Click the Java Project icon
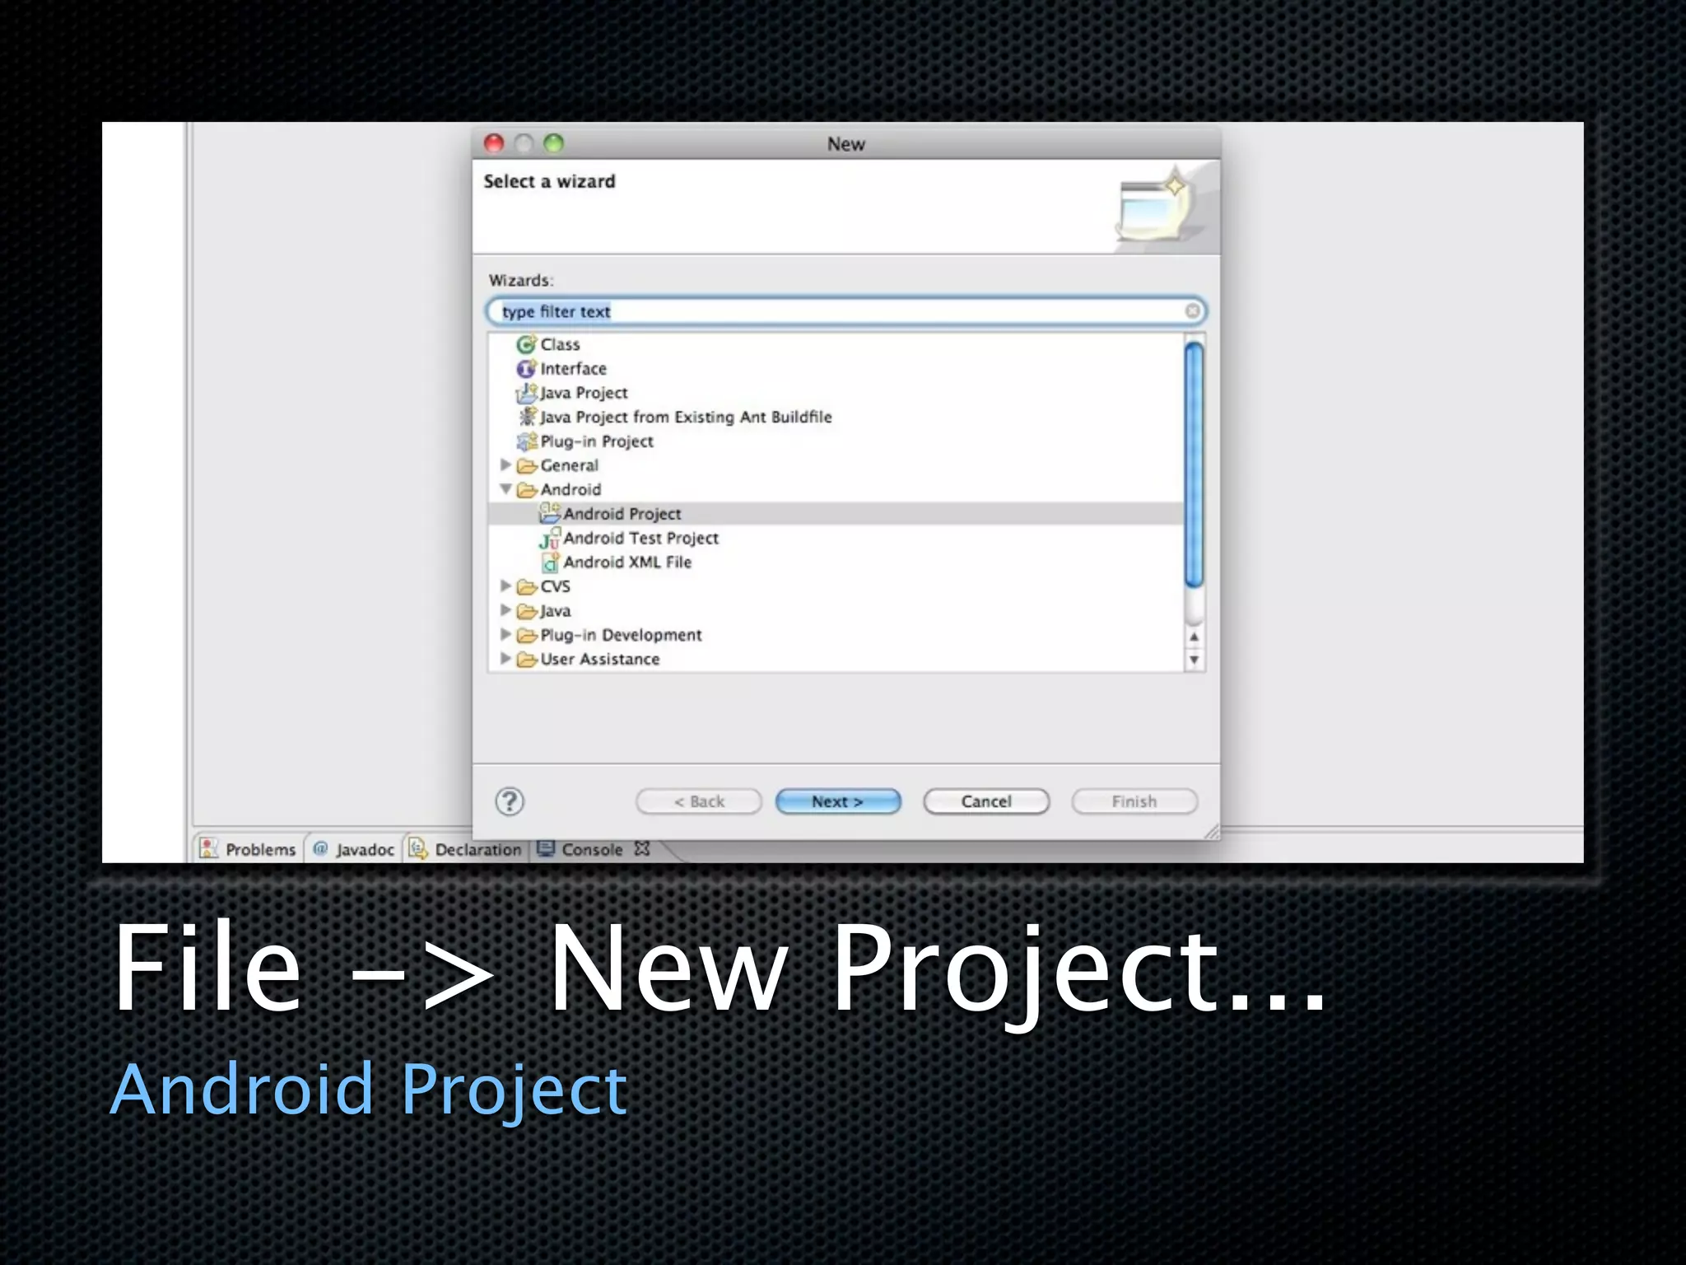 (x=526, y=393)
